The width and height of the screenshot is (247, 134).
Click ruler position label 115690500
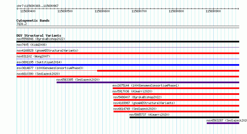tap(65, 11)
